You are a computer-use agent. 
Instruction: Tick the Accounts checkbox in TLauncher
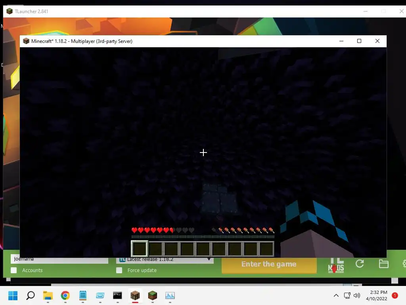(x=14, y=270)
